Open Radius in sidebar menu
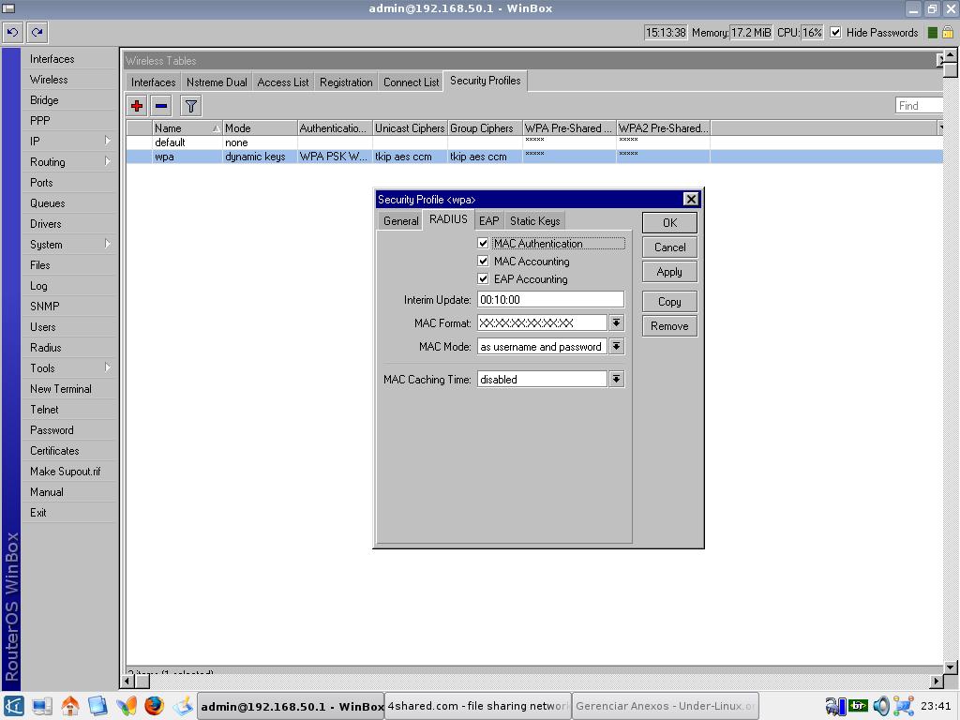 coord(46,347)
